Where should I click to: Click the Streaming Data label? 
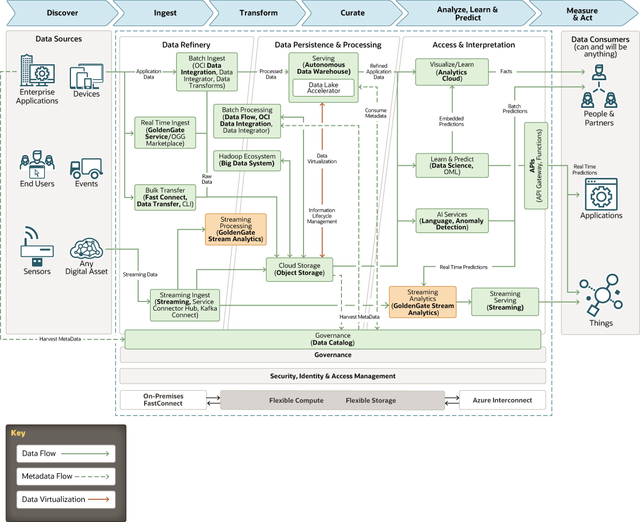tap(140, 275)
